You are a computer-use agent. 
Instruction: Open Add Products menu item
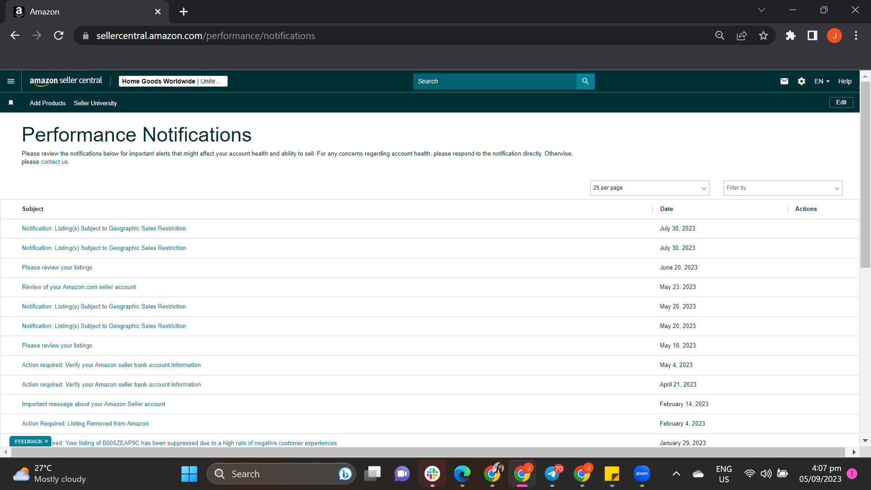tap(48, 103)
